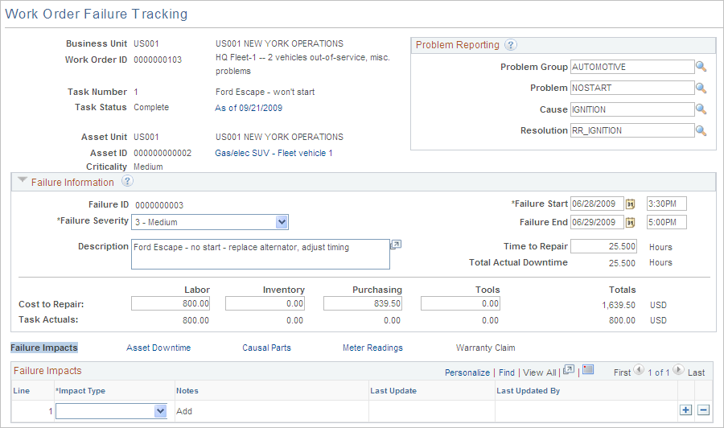Click the Problem Group input field
The width and height of the screenshot is (724, 428).
pos(632,67)
